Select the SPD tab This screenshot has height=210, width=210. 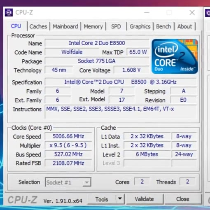click(116, 26)
